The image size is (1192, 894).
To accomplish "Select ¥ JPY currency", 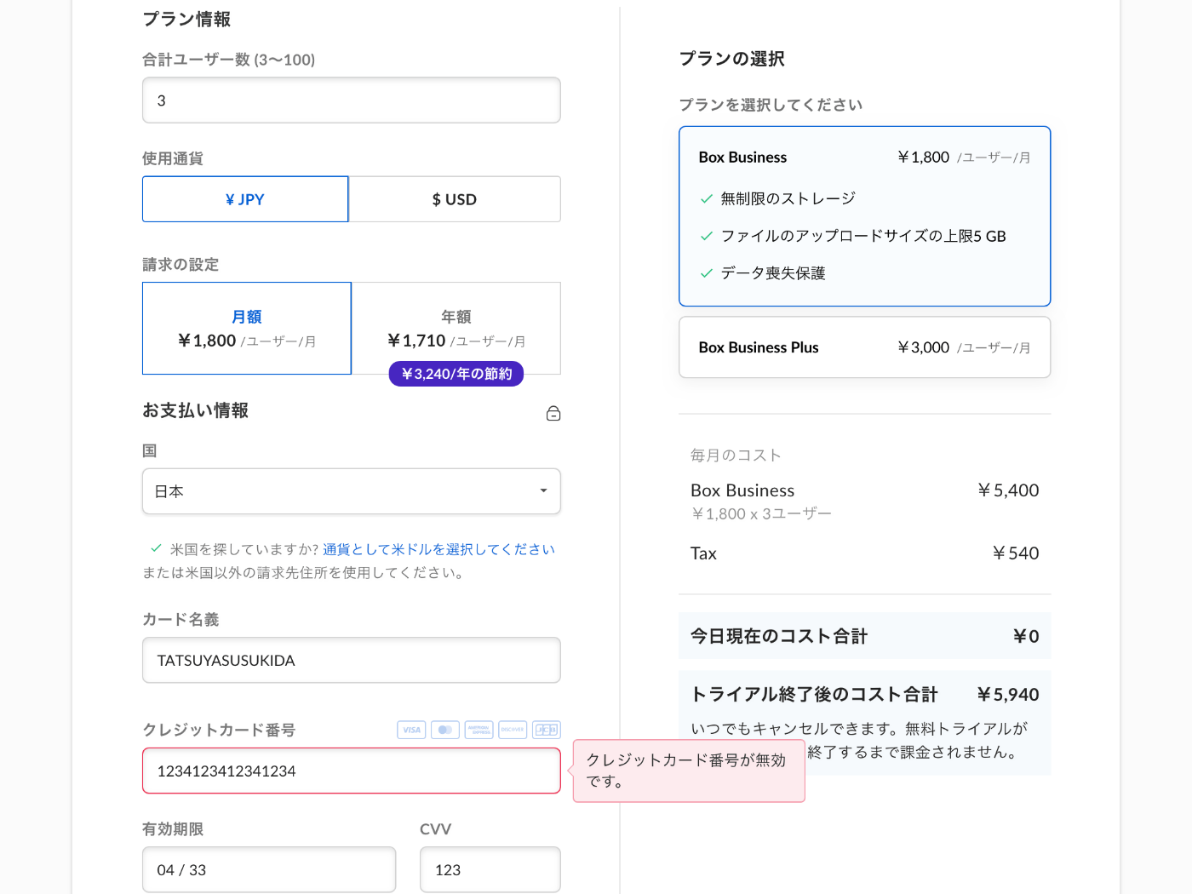I will pos(245,199).
